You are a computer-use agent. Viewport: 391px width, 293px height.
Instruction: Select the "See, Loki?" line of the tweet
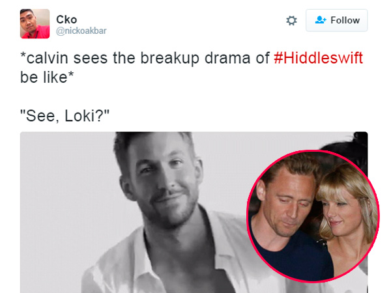(65, 116)
